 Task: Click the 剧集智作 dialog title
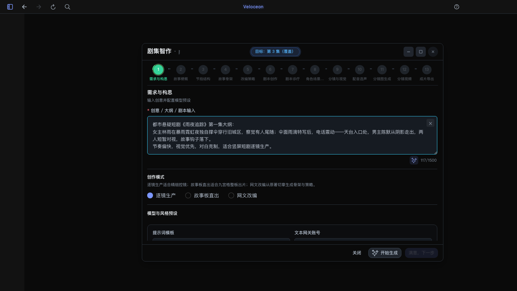[x=159, y=51]
